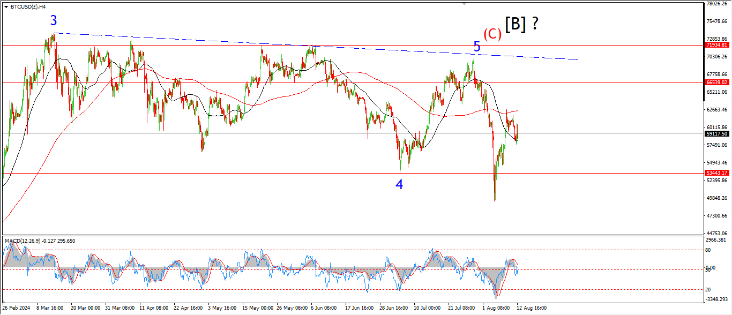The width and height of the screenshot is (732, 315).
Task: Select the blue dashed descending trendline
Action: (322, 47)
